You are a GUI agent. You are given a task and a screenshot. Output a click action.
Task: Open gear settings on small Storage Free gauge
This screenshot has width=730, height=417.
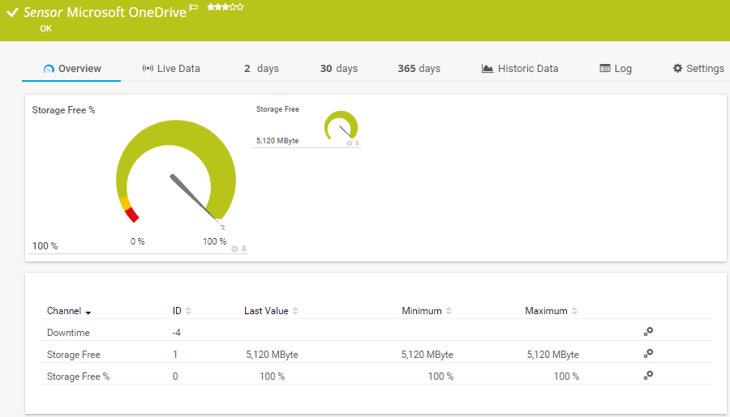point(350,143)
